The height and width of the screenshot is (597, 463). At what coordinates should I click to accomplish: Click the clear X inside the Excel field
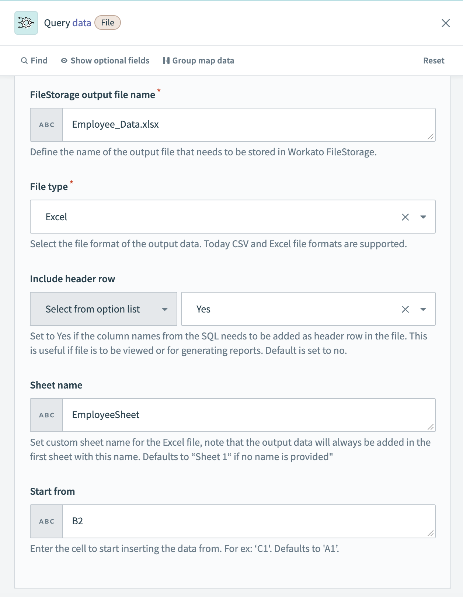(404, 217)
